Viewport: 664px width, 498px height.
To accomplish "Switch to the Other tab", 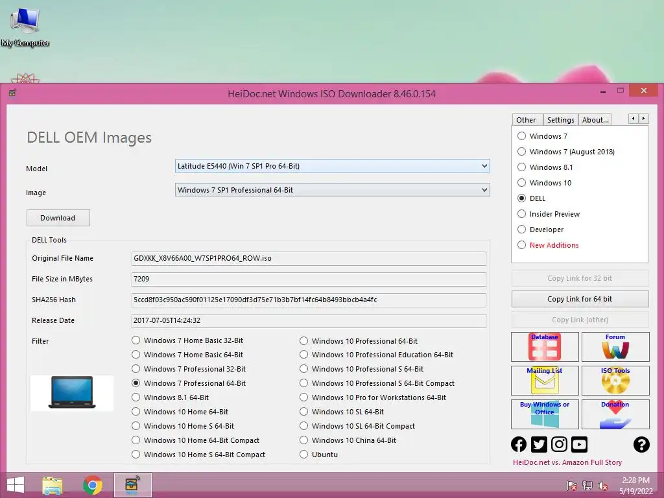I will click(x=526, y=120).
